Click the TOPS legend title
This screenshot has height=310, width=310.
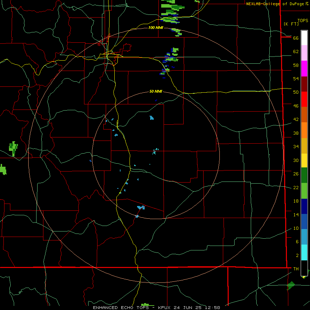point(303,20)
